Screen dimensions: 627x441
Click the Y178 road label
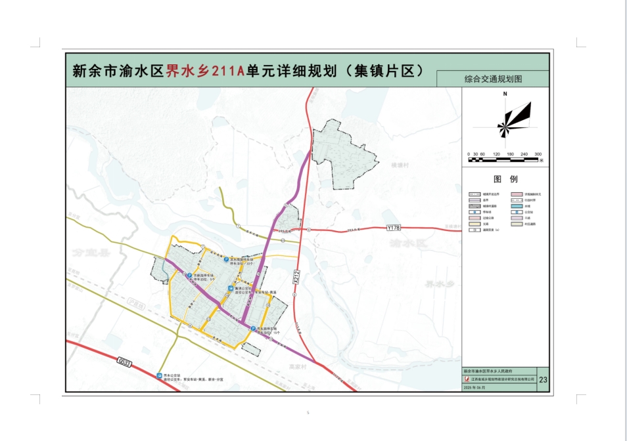393,227
